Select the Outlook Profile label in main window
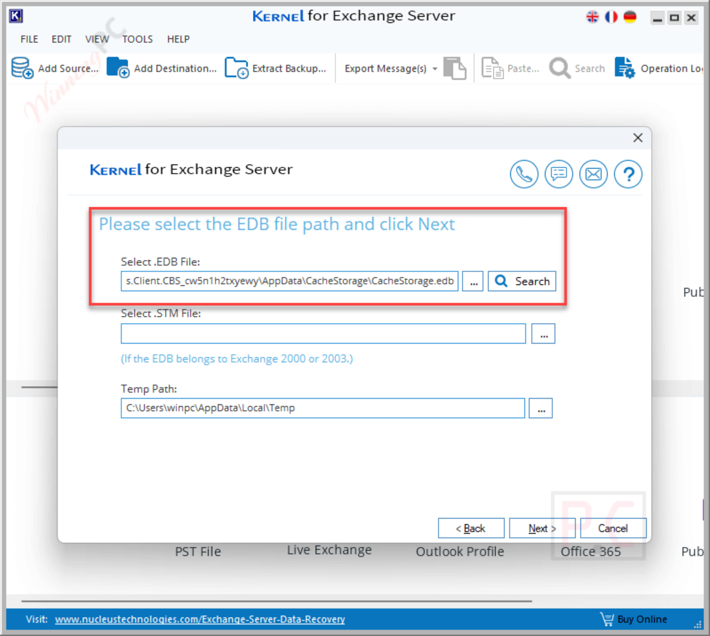The image size is (710, 636). pos(460,551)
